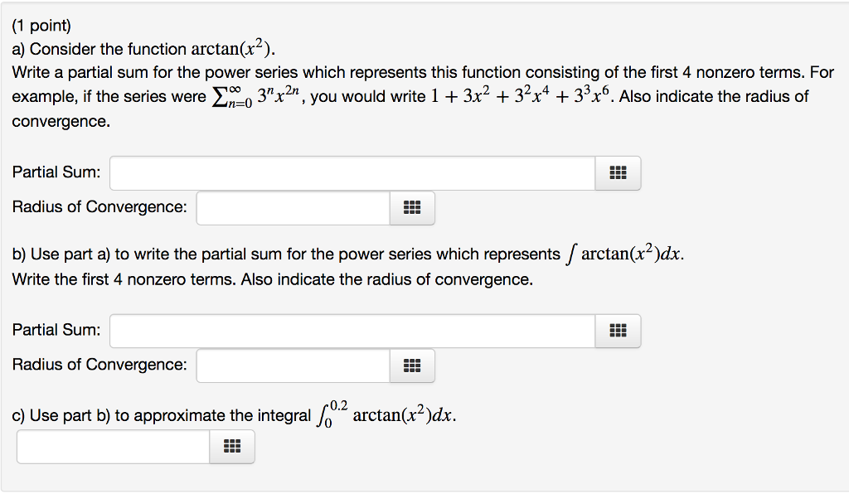Click the Radius of Convergence field in part b
The width and height of the screenshot is (849, 494).
(x=290, y=365)
